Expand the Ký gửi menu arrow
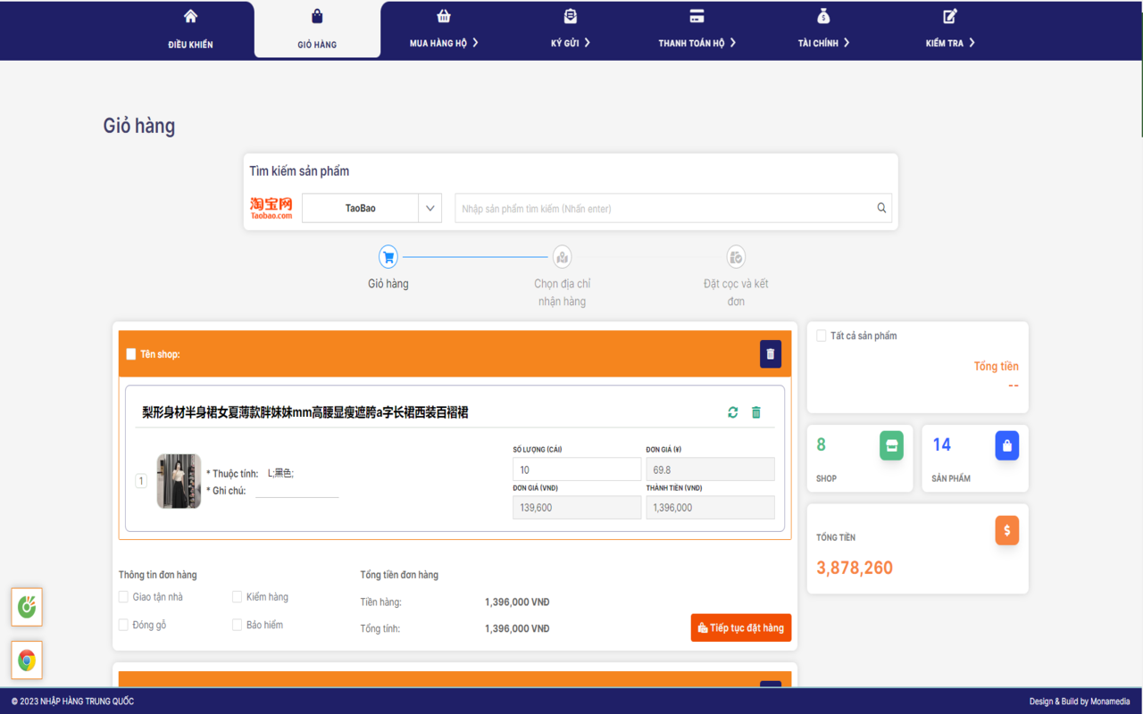Viewport: 1143px width, 714px height. point(588,43)
